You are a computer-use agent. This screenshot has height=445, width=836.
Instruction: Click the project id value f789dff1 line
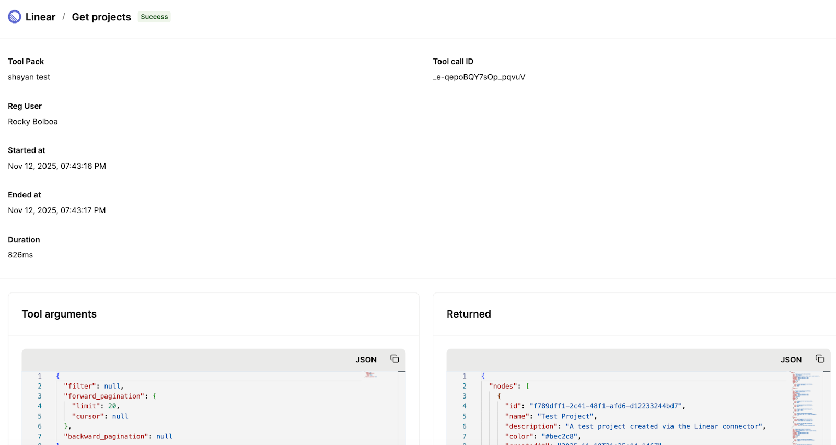(595, 406)
